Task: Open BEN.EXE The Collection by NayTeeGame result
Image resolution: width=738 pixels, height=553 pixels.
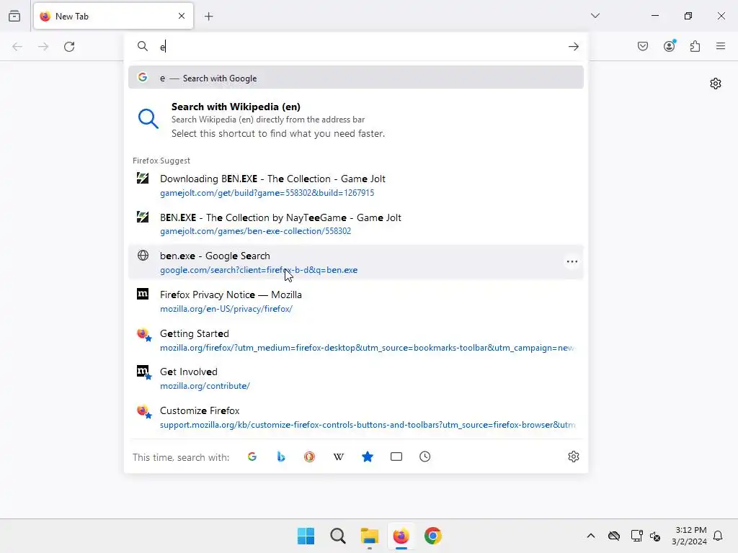Action: [x=356, y=224]
